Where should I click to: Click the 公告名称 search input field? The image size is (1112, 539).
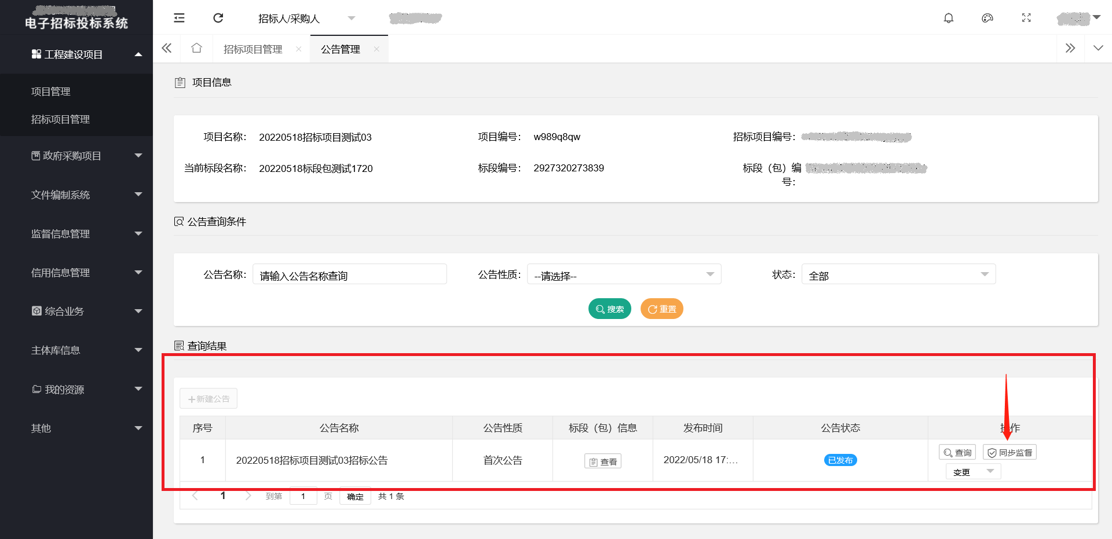[x=349, y=274]
